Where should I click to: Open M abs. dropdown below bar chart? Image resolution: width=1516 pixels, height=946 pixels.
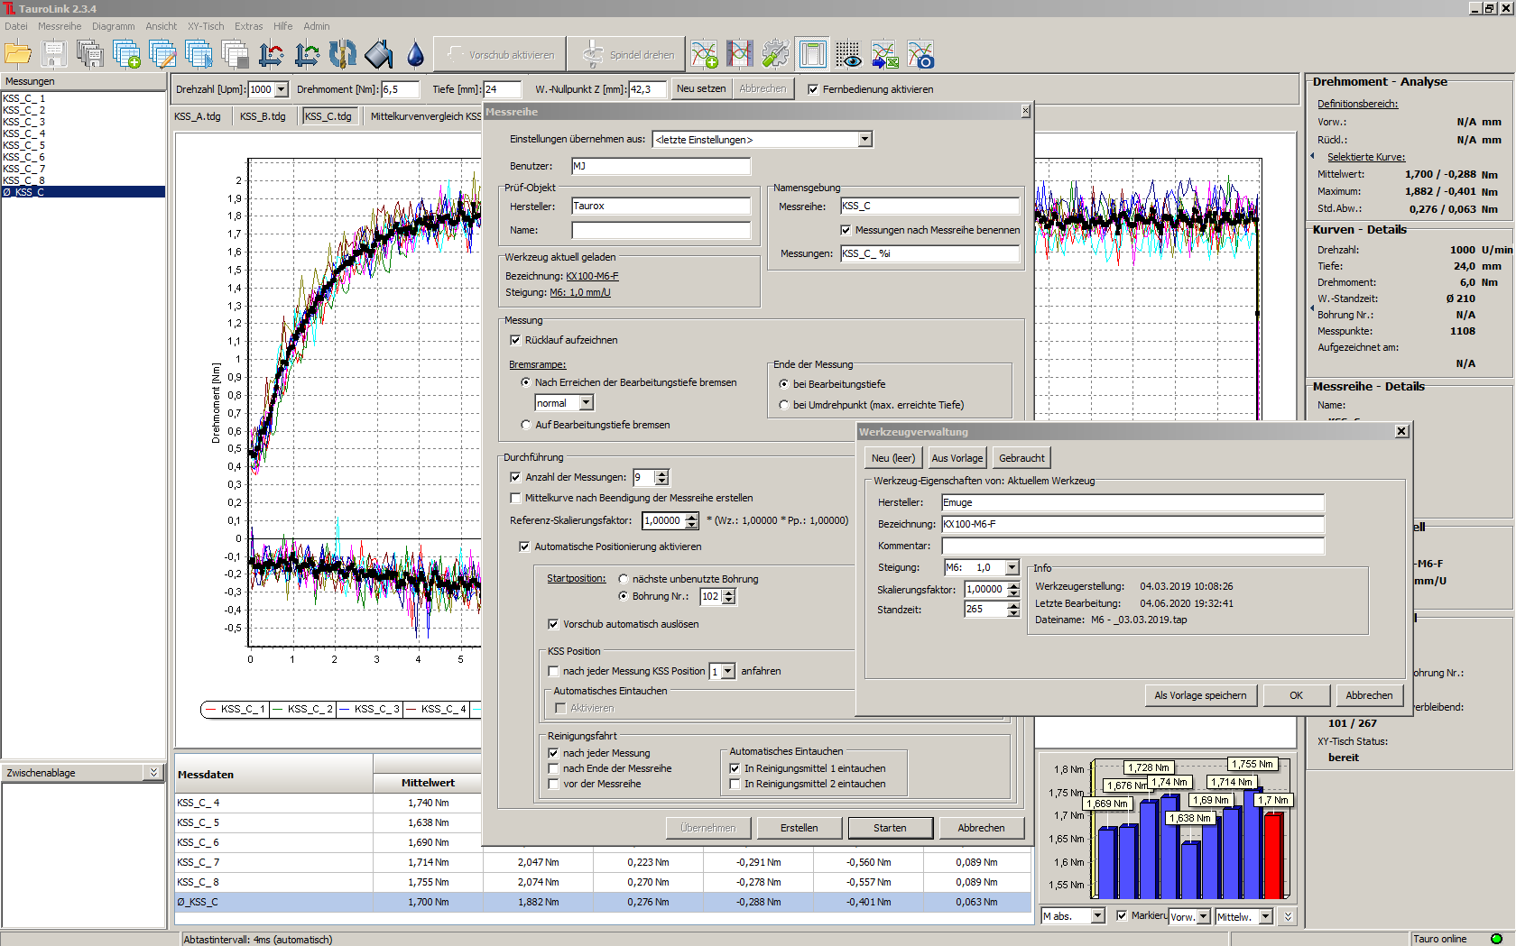click(x=1097, y=916)
